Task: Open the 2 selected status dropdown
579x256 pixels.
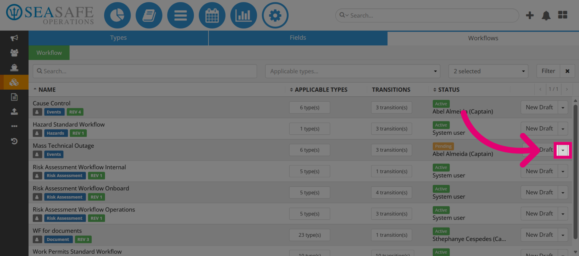Action: click(488, 71)
